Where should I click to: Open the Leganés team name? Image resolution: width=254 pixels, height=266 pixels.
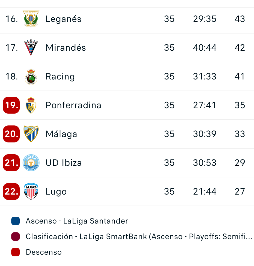pyautogui.click(x=63, y=19)
